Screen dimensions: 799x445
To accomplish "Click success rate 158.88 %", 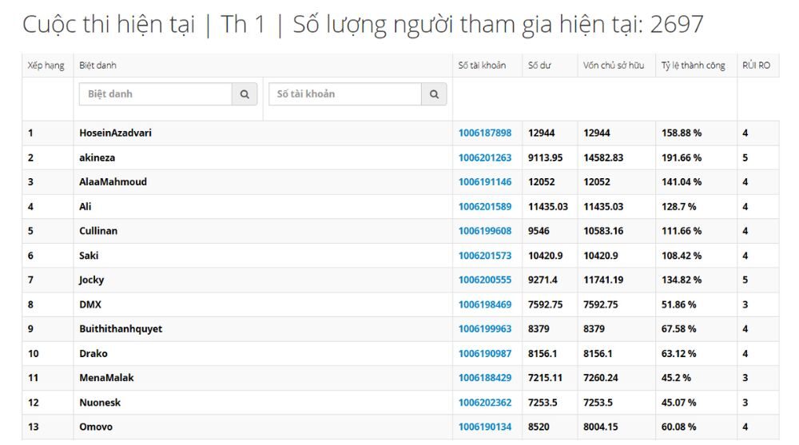I will point(682,133).
